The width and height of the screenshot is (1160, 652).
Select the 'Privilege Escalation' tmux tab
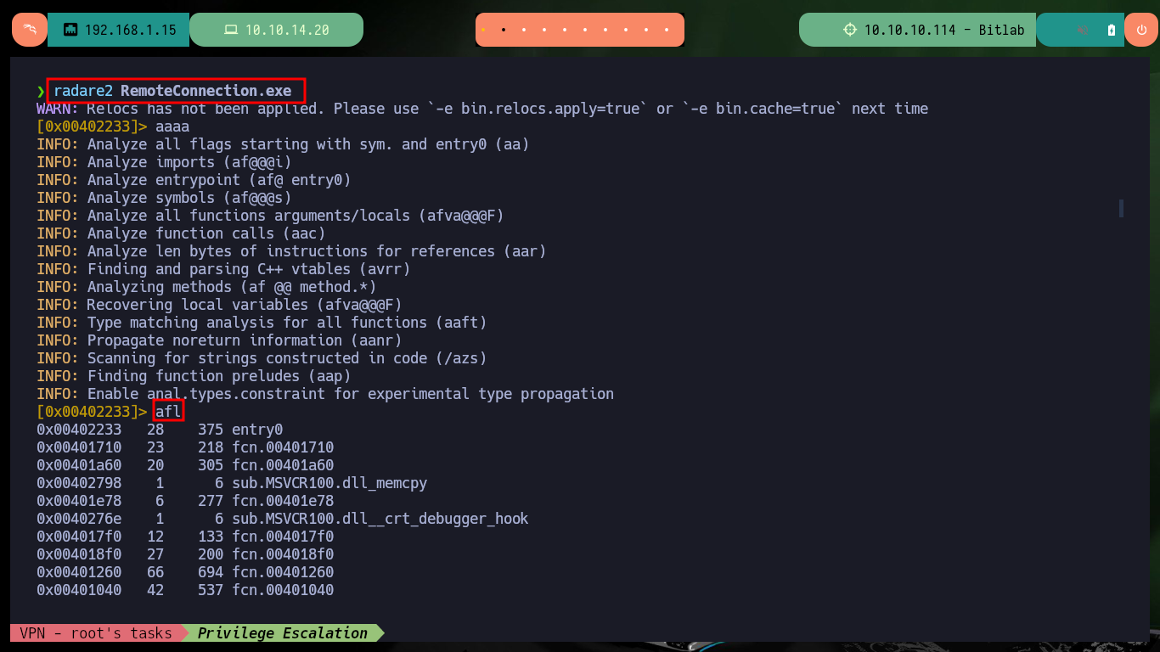point(283,633)
